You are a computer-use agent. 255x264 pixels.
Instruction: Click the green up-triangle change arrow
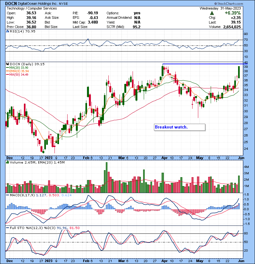(x=212, y=13)
